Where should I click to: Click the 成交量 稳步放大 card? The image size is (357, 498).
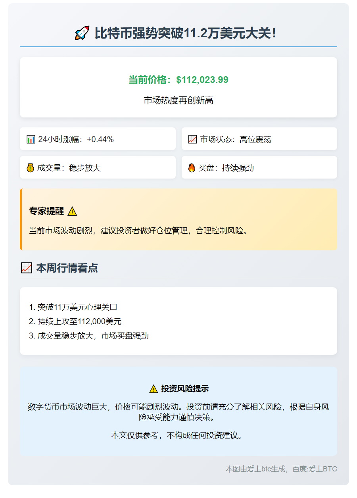pos(98,167)
